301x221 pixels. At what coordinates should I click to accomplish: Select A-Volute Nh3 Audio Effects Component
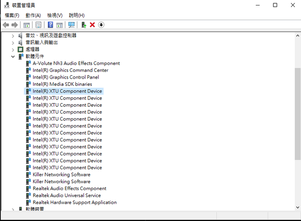coord(76,64)
